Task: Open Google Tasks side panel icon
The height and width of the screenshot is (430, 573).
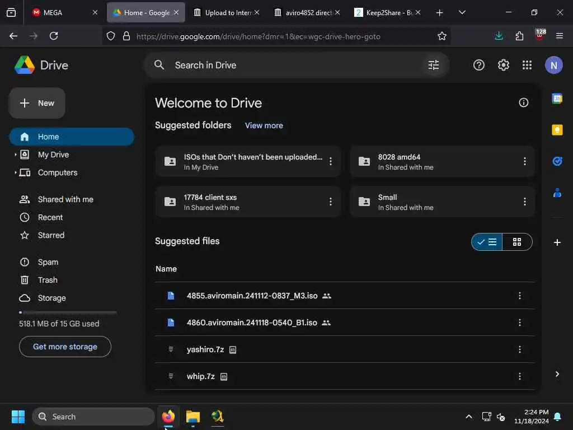Action: point(557,161)
